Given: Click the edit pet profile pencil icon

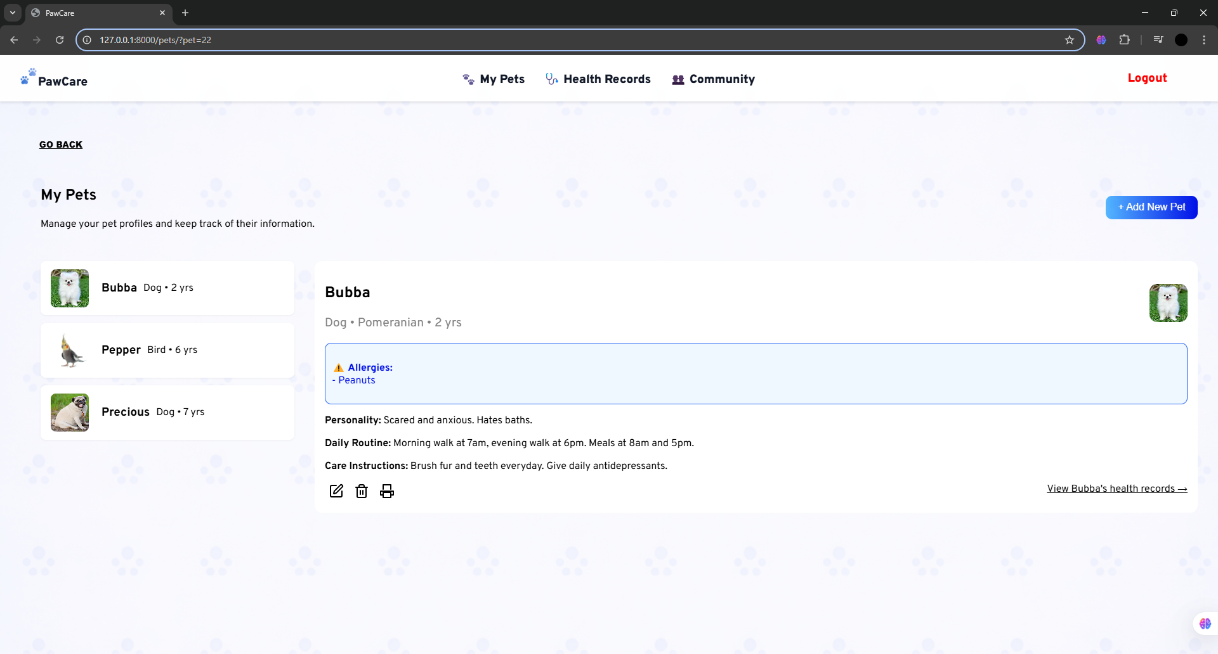Looking at the screenshot, I should point(336,491).
